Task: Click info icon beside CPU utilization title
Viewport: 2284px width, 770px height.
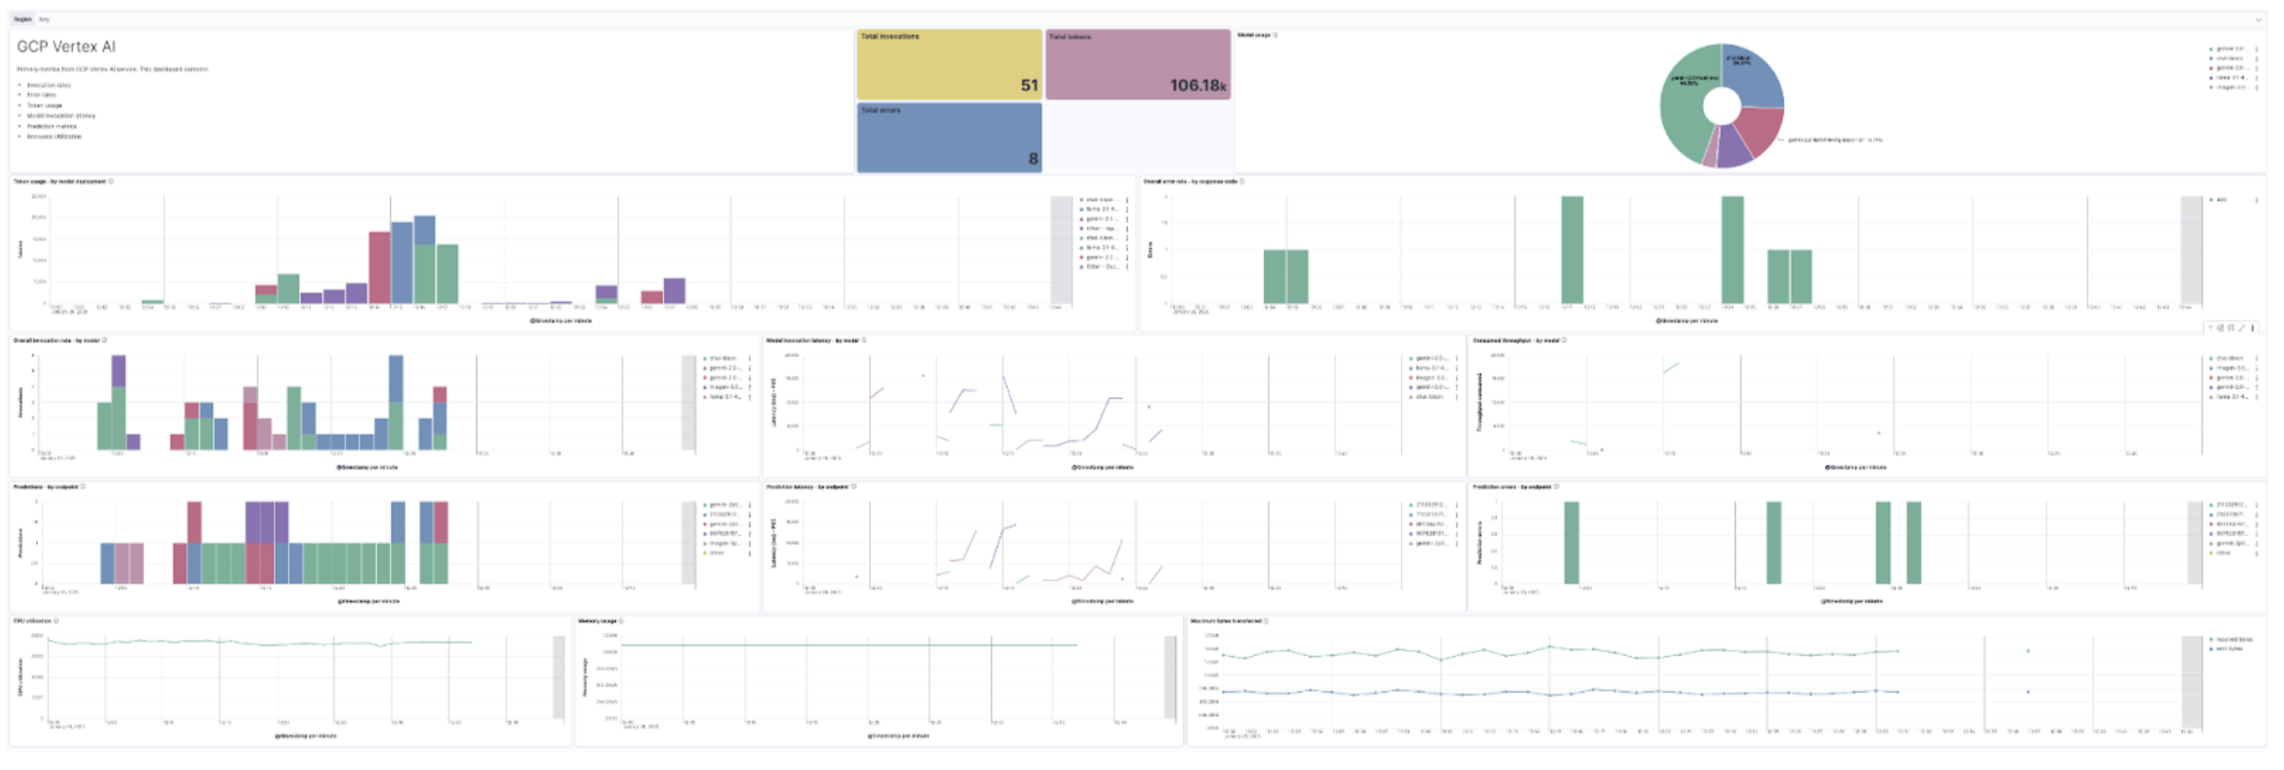Action: (x=57, y=621)
